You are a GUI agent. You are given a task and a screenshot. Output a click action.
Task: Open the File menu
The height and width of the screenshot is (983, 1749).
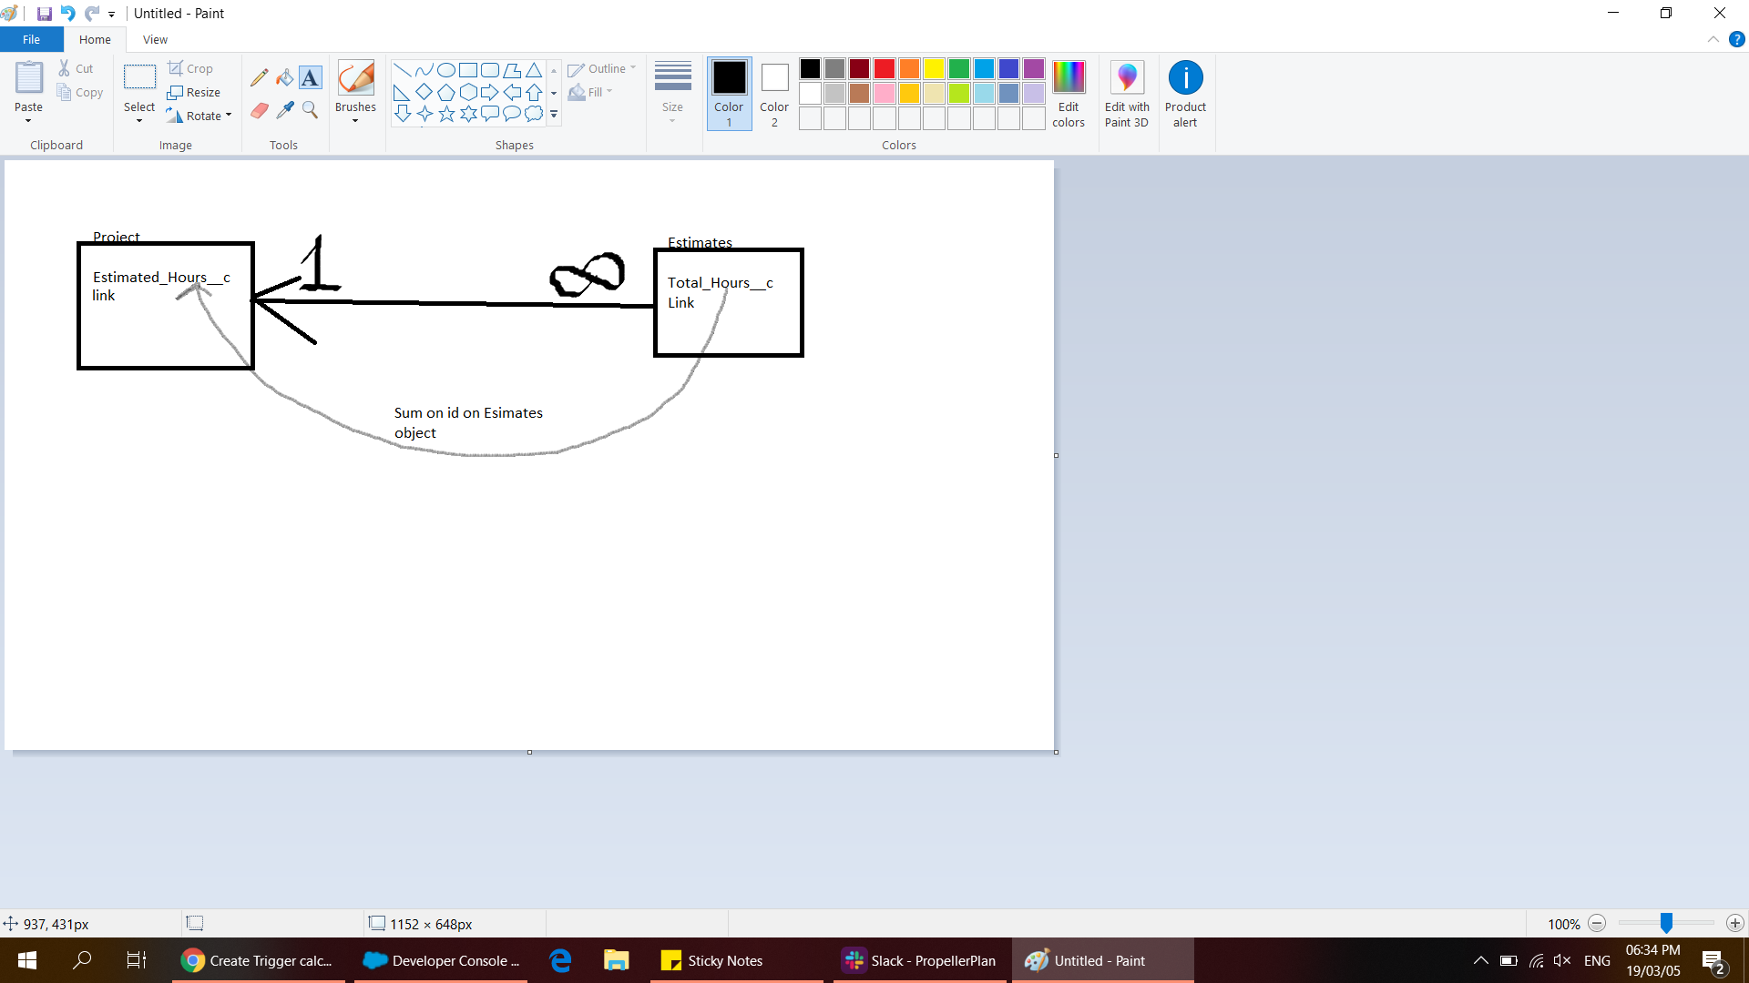(31, 40)
